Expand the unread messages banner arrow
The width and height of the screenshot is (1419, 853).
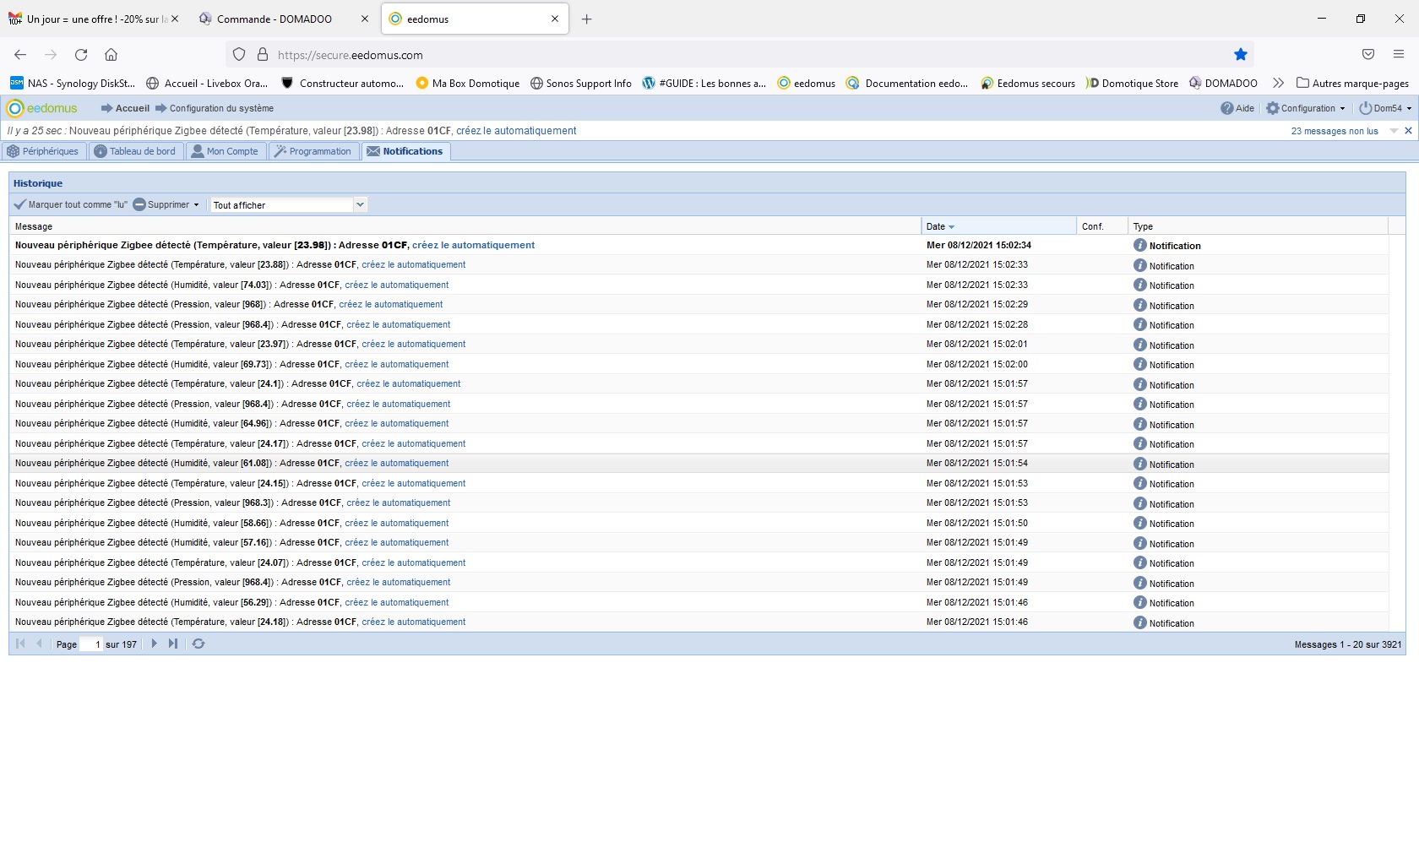click(x=1394, y=131)
